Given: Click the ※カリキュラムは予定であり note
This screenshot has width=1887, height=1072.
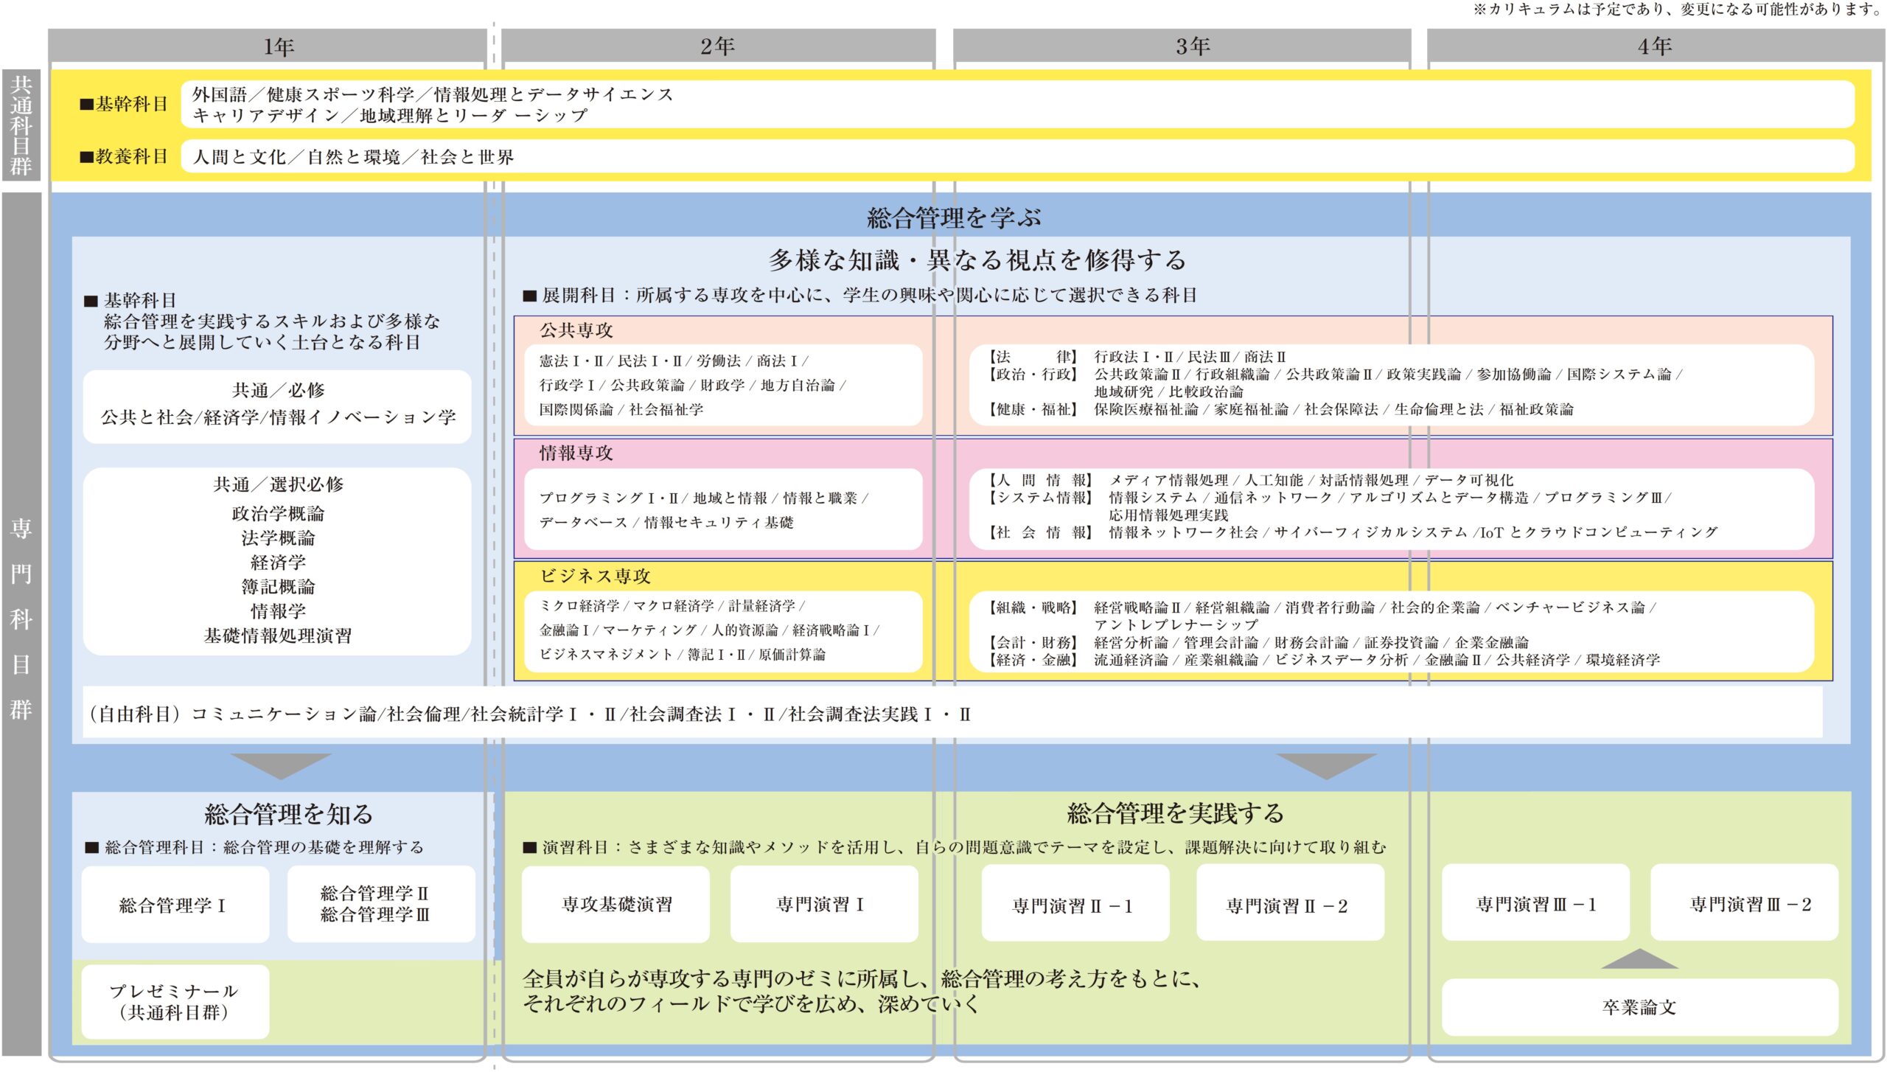Looking at the screenshot, I should coord(1678,10).
